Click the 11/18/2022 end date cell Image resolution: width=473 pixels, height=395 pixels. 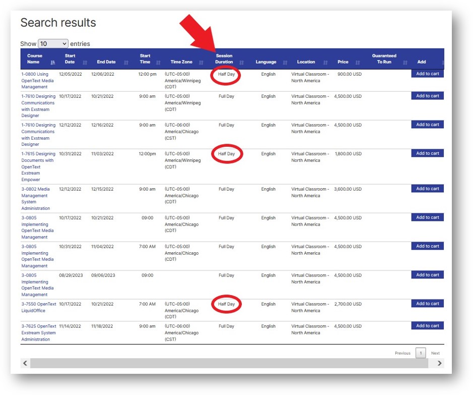[102, 326]
